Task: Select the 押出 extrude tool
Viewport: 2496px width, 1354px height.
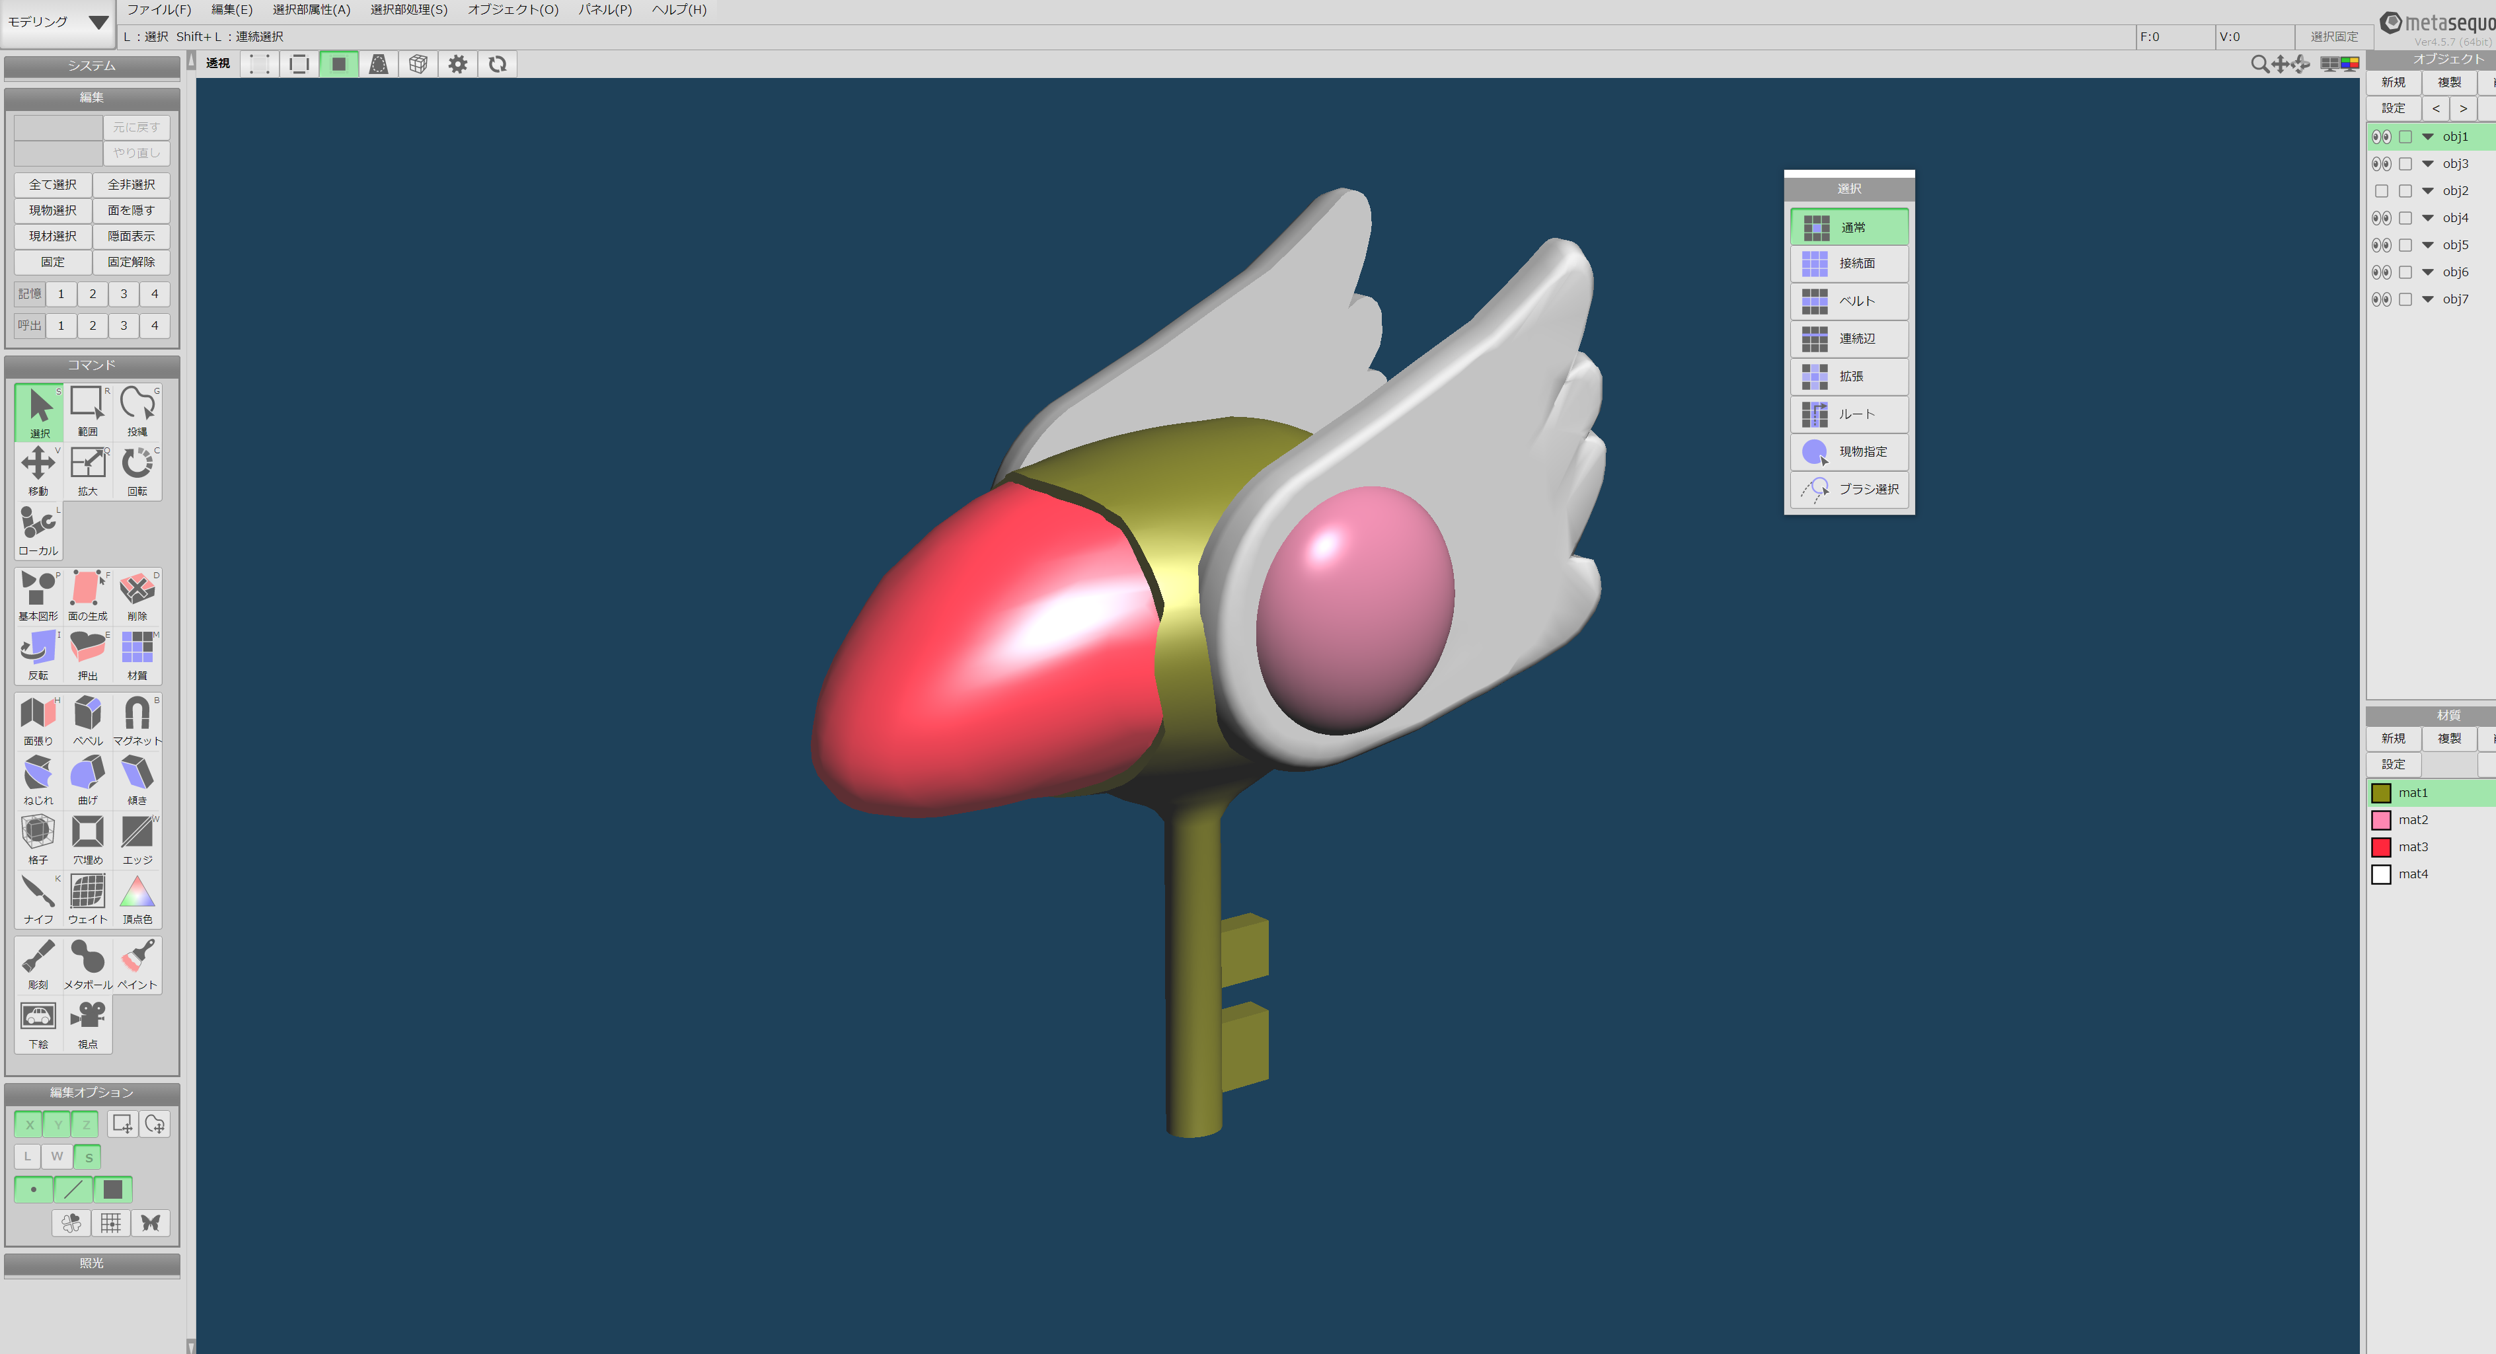Action: click(87, 655)
